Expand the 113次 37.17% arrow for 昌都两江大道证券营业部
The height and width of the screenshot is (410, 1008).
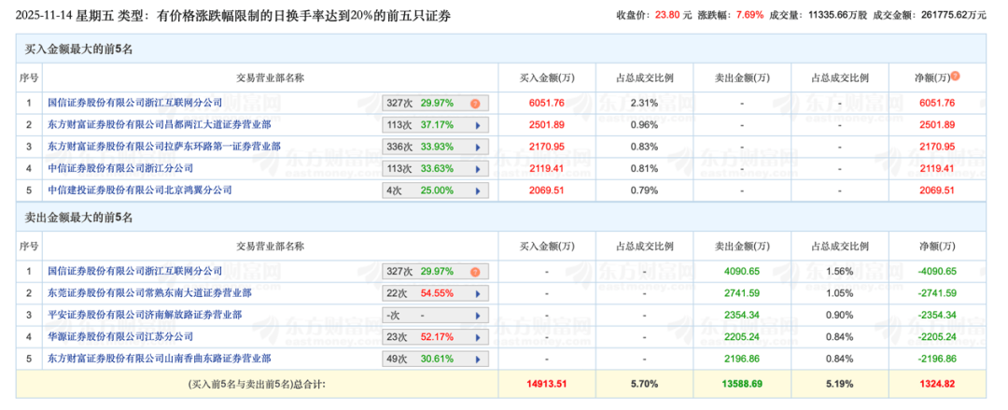click(478, 125)
